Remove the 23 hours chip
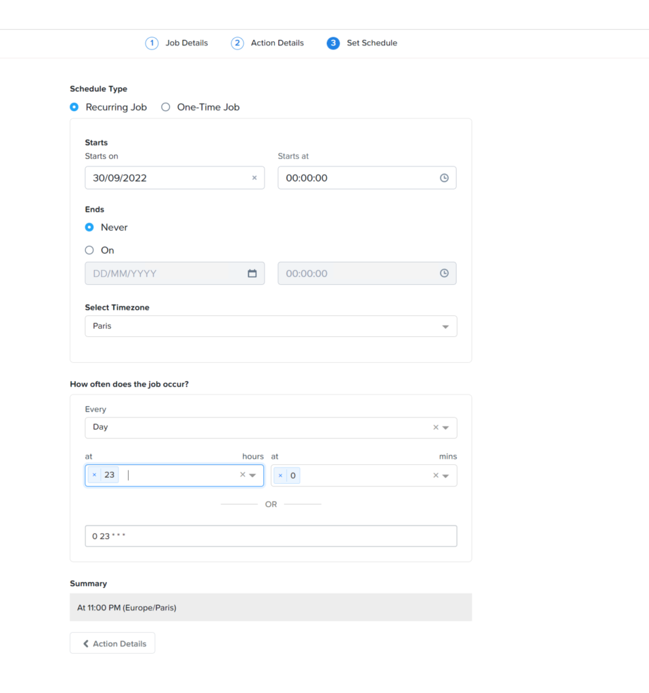Viewport: 649px width, 693px height. [93, 474]
